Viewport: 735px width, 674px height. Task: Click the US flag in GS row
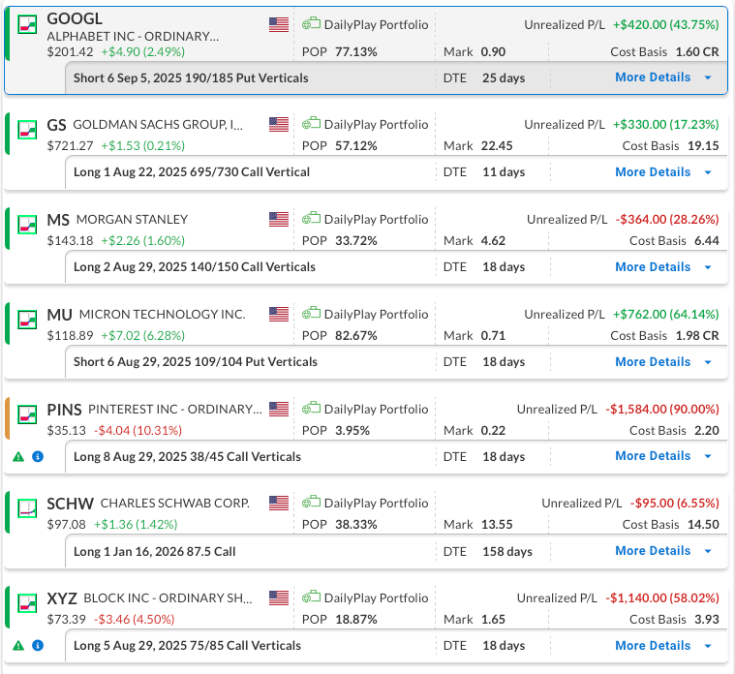point(279,124)
